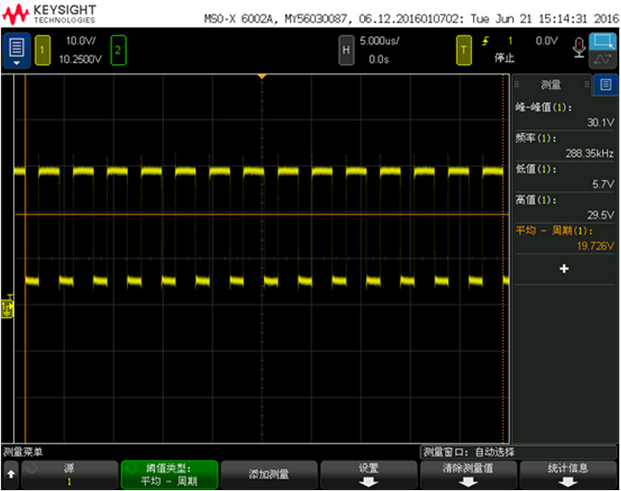
Task: Tap the microphone voice control icon
Action: 579,48
